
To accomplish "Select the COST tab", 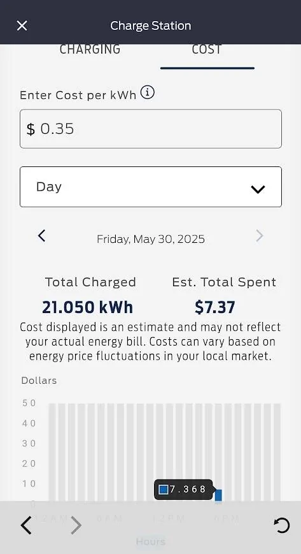I will point(207,49).
